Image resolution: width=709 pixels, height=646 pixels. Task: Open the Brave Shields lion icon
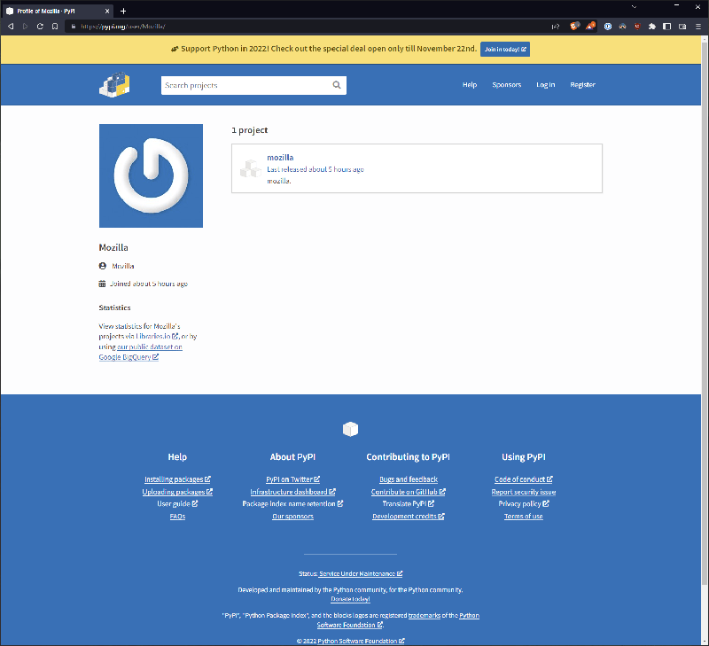click(x=574, y=26)
